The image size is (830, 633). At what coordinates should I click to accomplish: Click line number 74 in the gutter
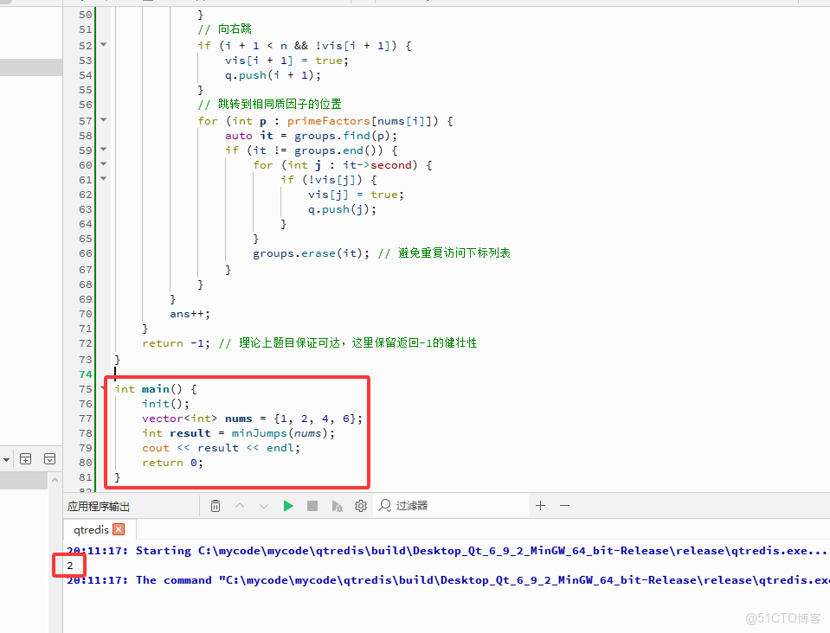[86, 374]
